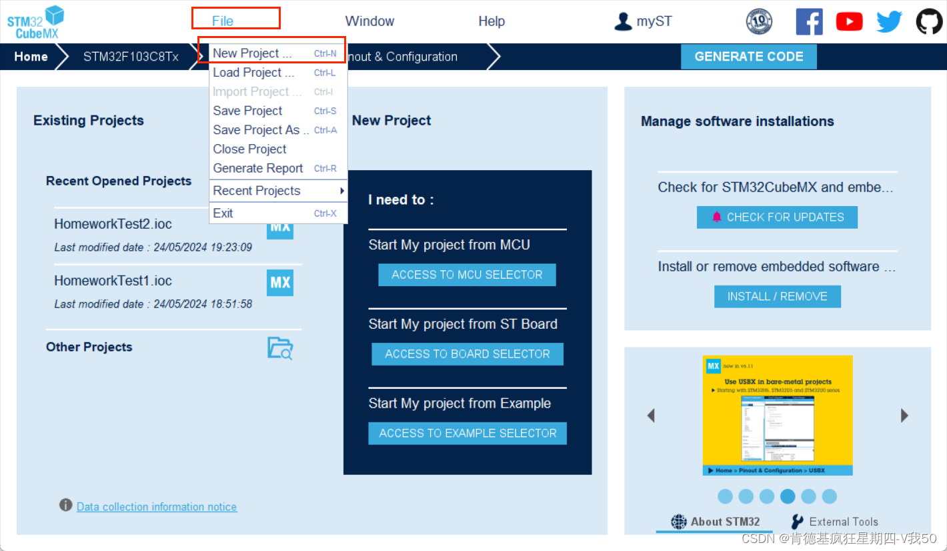Screen dimensions: 947x551
Task: Select the fifth carousel dot
Action: click(x=808, y=496)
